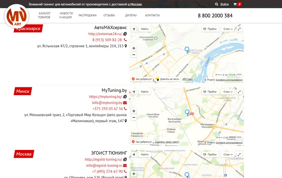Click the MV ART logo
Viewport: 282px width, 178px height.
(16, 16)
